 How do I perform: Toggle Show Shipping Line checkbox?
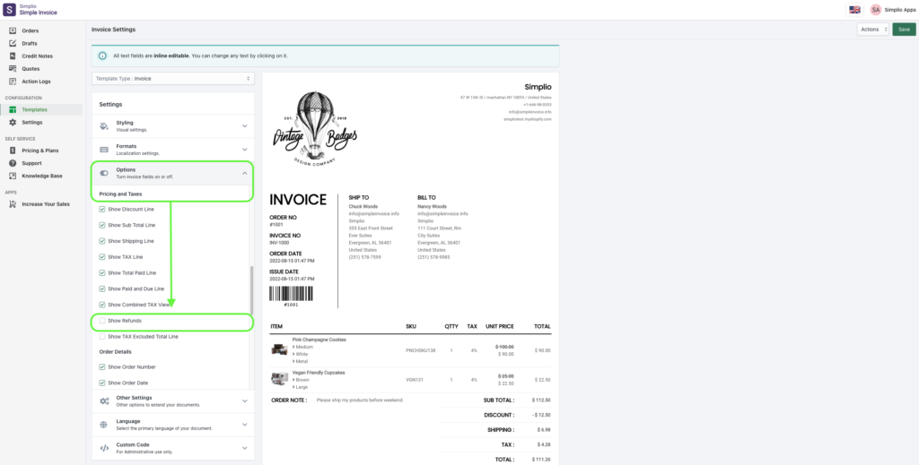point(102,241)
